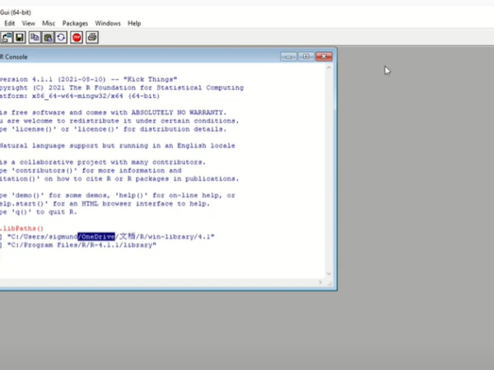This screenshot has width=494, height=370.
Task: Open the Windows menu
Action: (107, 23)
